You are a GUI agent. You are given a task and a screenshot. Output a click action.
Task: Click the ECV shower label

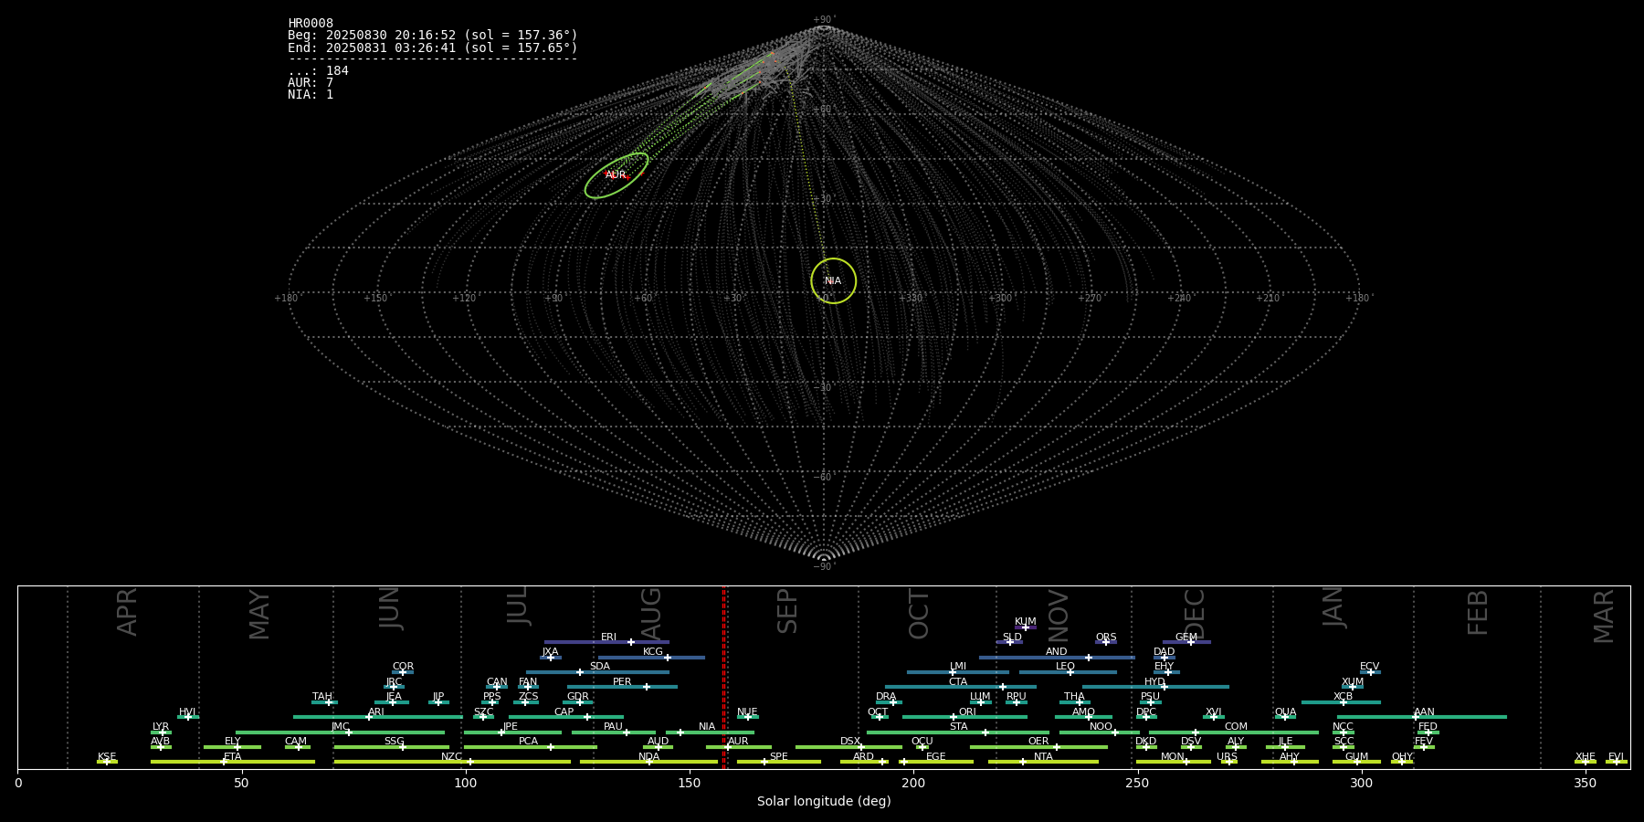point(1369,667)
